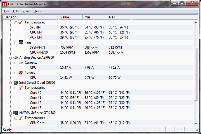Click the 1654 RPM value for CPUFANIN0
This screenshot has height=134, width=201.
(x=68, y=52)
